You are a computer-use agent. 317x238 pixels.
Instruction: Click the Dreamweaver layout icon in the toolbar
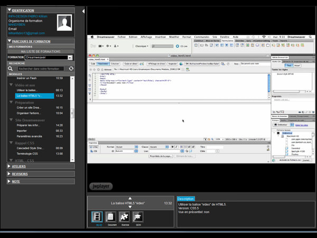(x=101, y=46)
